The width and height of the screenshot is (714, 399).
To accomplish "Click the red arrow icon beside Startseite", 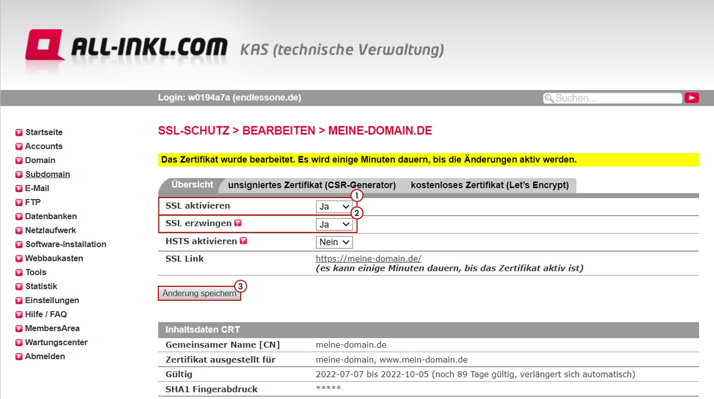I will [19, 133].
